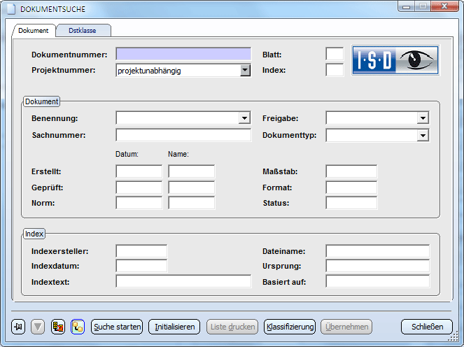The height and width of the screenshot is (347, 464).
Task: Toggle the blue-outlined linked nodes icon
Action: pyautogui.click(x=78, y=327)
